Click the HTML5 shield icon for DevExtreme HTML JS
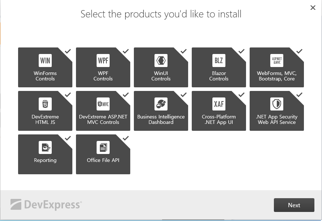Image resolution: width=322 pixels, height=221 pixels. tap(45, 104)
